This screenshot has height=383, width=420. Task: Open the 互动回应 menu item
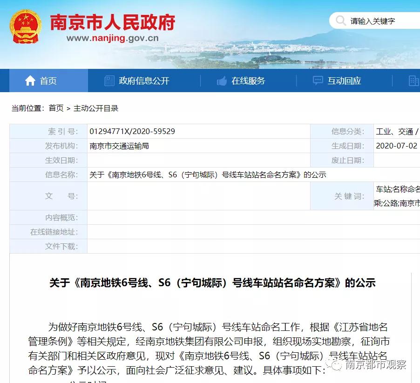point(344,81)
